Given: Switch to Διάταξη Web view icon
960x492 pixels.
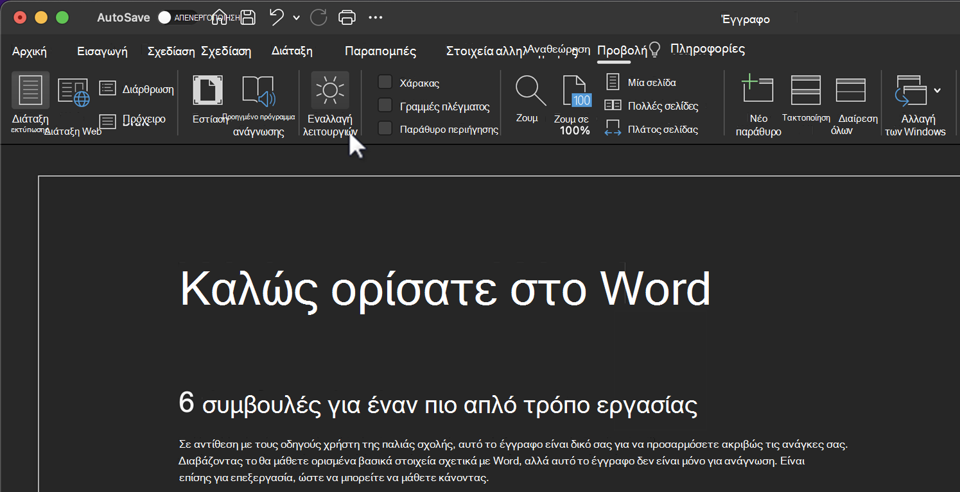Looking at the screenshot, I should (x=73, y=92).
